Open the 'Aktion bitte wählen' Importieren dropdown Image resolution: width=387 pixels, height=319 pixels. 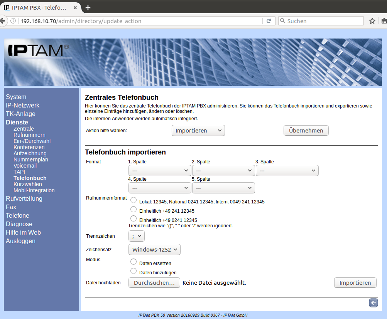[x=198, y=131]
